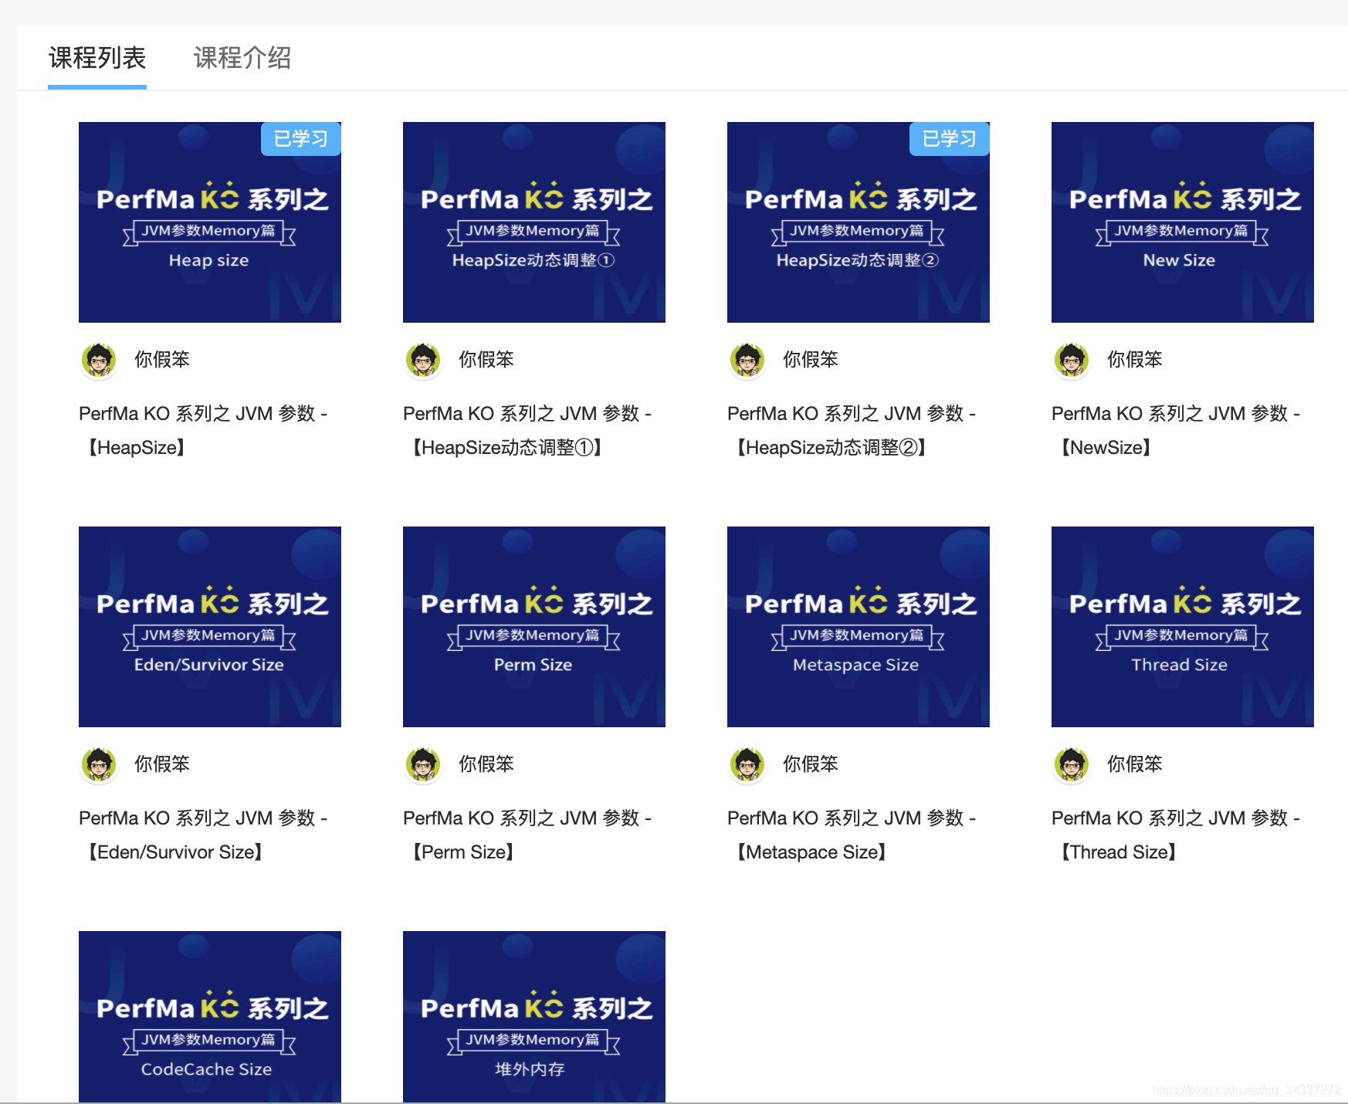Open the CodeCache Size course thumbnail
1348x1104 pixels.
coord(209,1017)
